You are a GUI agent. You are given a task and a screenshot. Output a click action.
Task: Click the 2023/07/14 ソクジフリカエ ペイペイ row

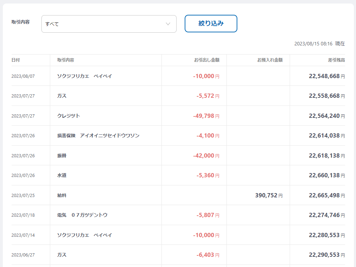pos(85,235)
